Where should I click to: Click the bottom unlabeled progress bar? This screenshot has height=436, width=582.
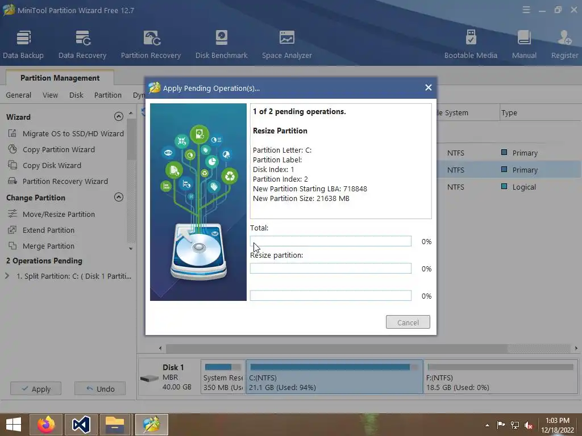coord(331,295)
